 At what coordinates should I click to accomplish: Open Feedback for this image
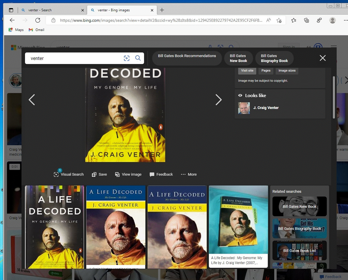(161, 174)
